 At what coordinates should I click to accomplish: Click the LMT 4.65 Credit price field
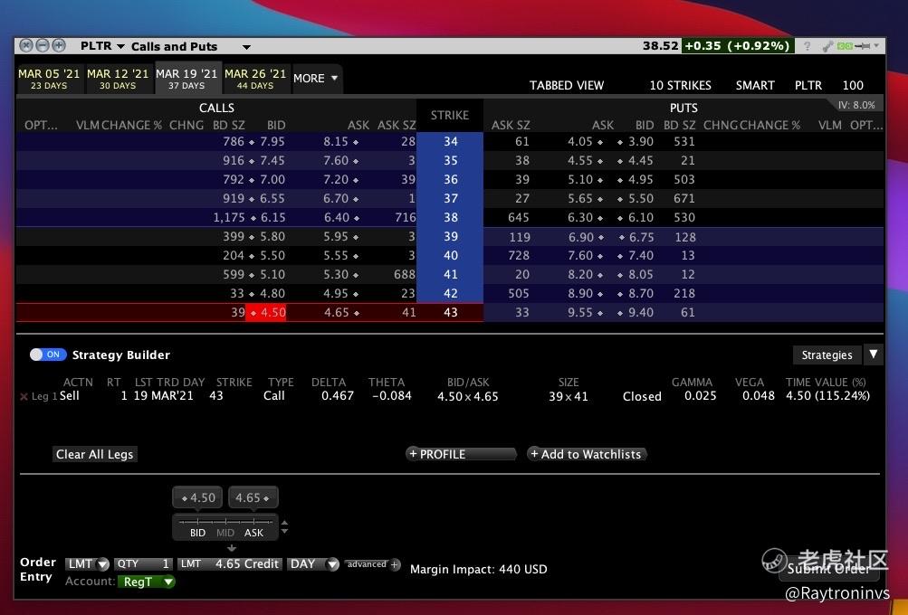230,564
